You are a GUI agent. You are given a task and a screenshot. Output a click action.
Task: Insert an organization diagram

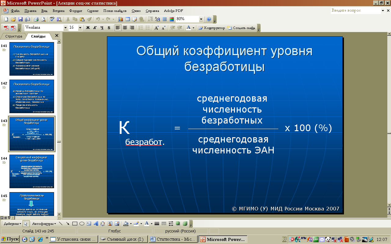pos(103,224)
